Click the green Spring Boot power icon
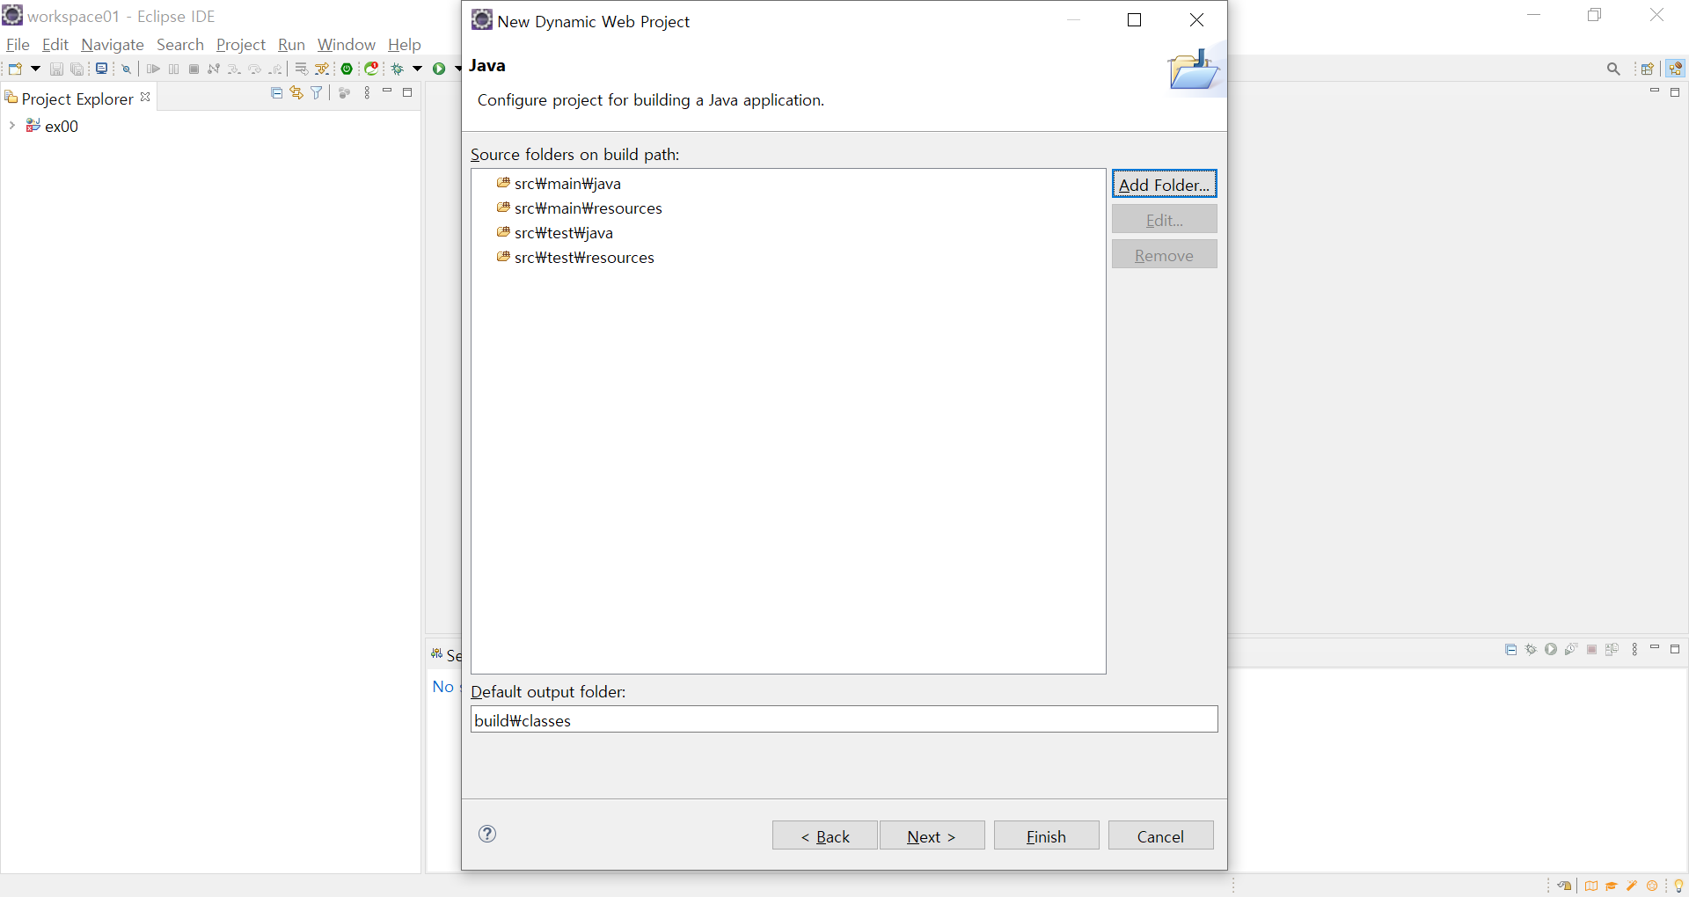This screenshot has width=1689, height=897. click(347, 69)
